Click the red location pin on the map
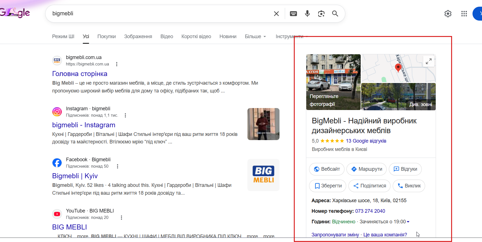 (398, 67)
